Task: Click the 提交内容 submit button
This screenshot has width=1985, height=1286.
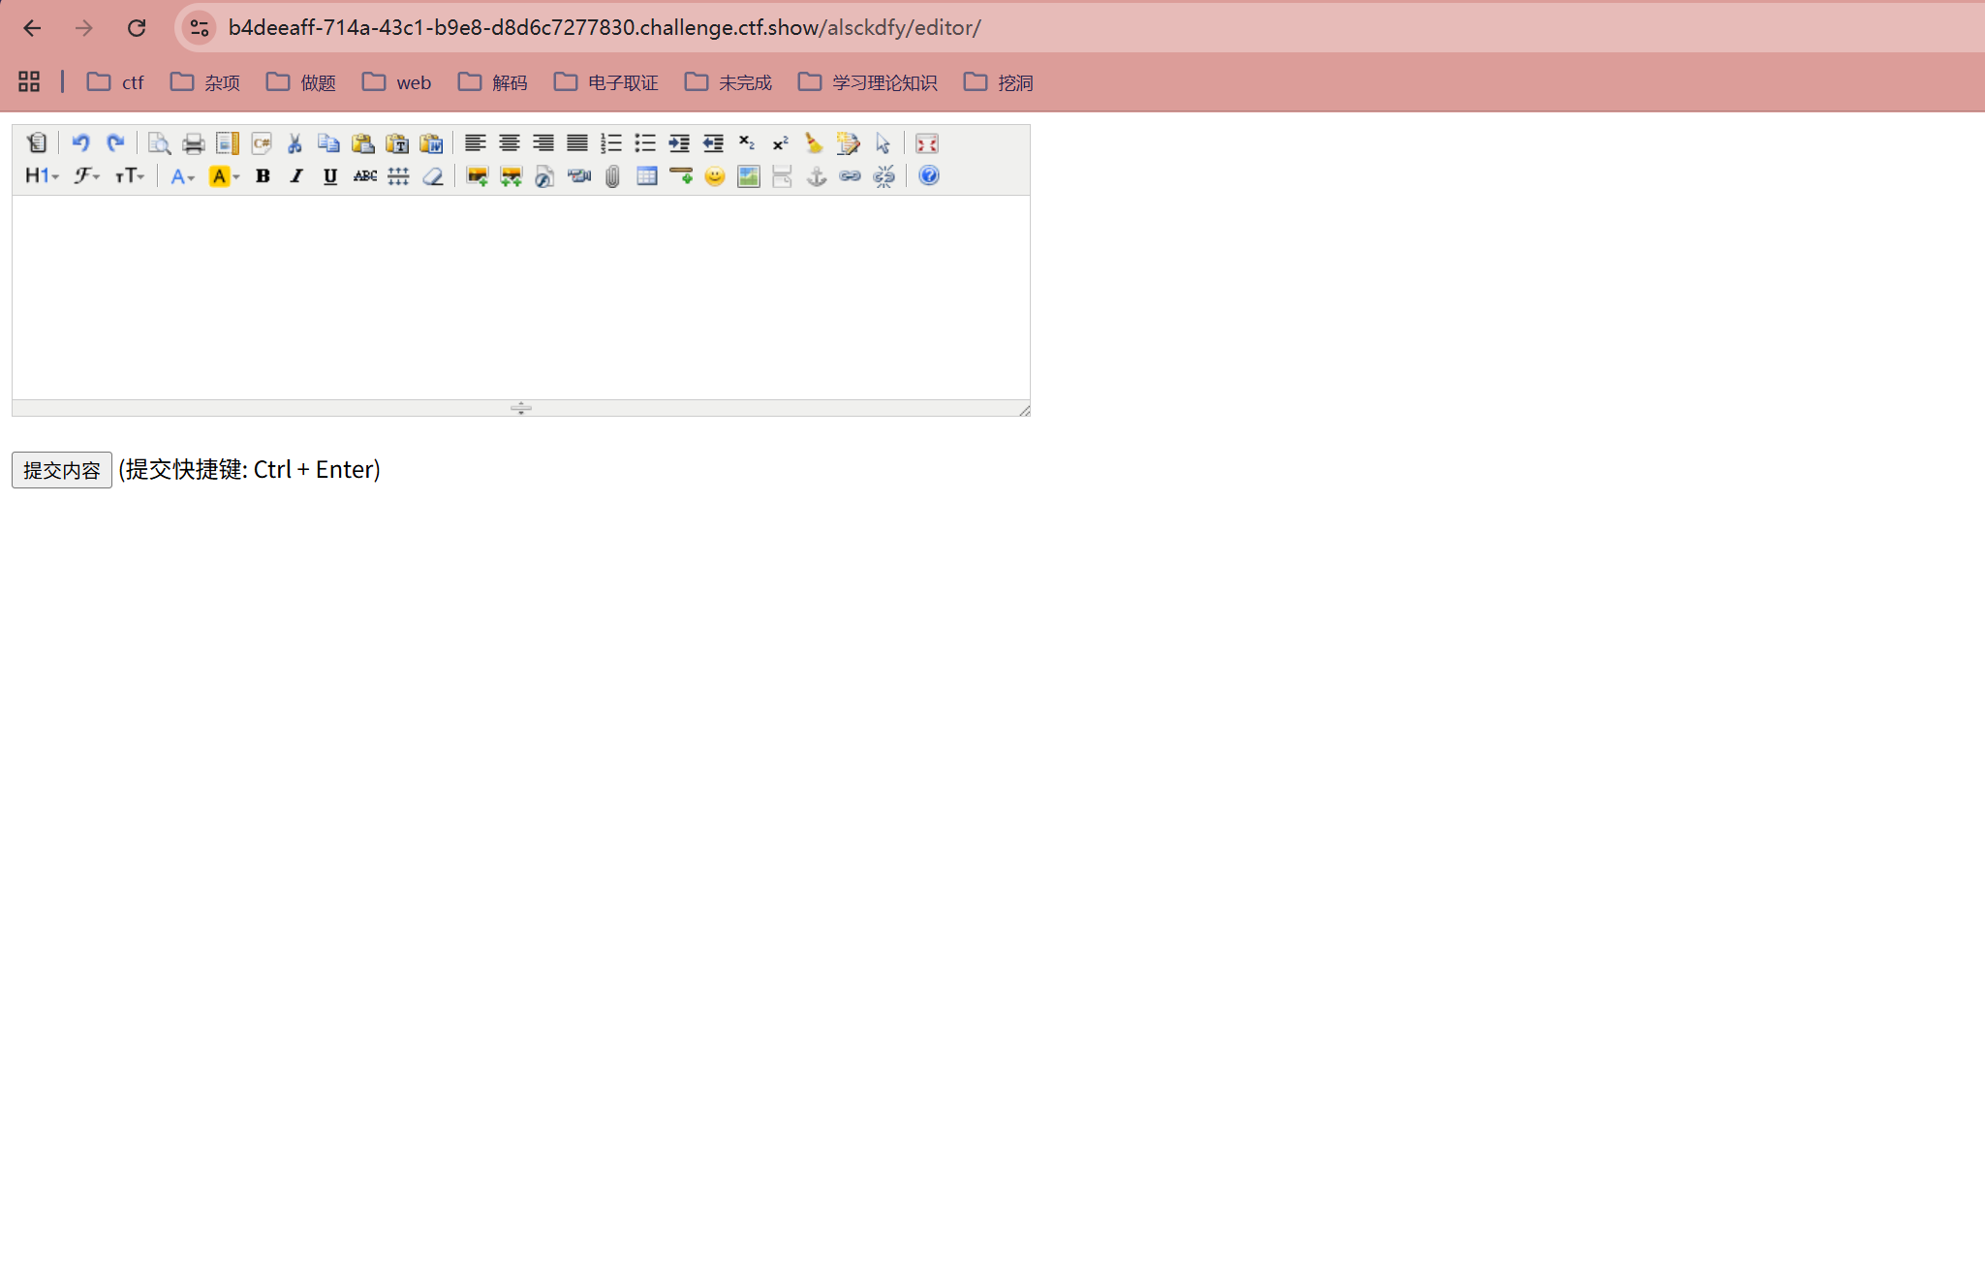Action: 62,470
